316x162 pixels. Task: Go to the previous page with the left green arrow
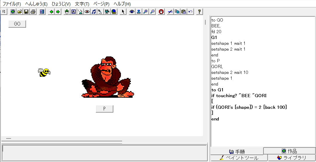(x=52, y=12)
